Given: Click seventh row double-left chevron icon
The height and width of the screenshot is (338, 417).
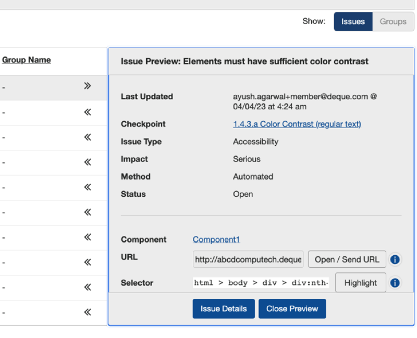Looking at the screenshot, I should 88,237.
